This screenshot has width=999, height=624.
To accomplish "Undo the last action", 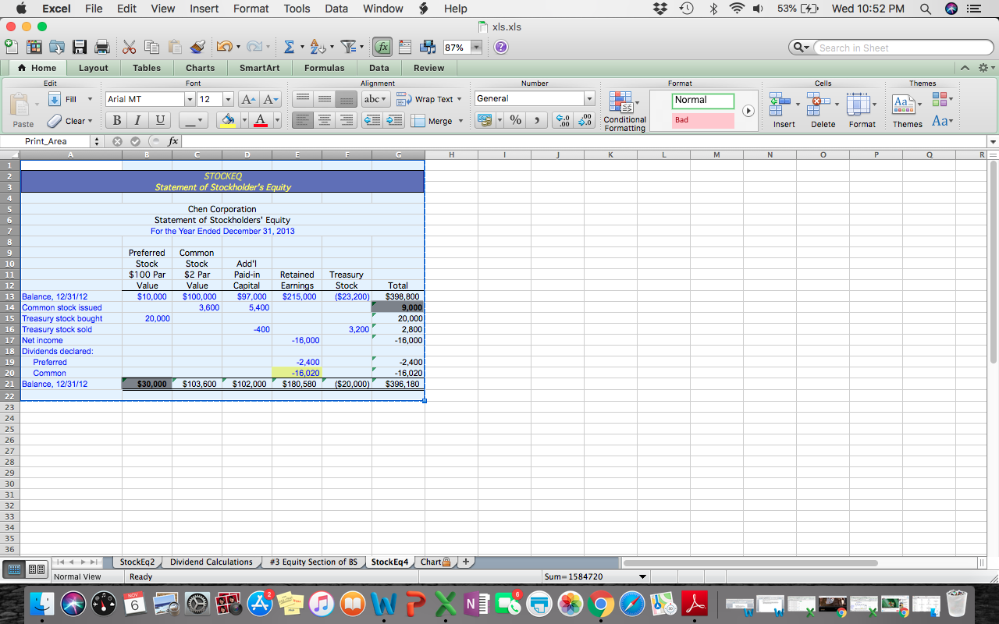I will 224,47.
